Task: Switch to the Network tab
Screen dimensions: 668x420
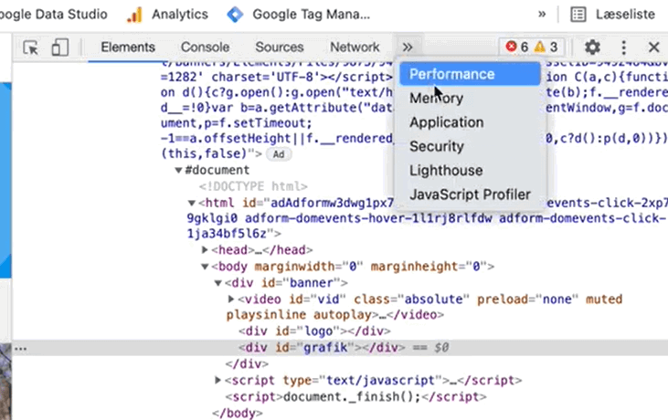Action: (x=355, y=47)
